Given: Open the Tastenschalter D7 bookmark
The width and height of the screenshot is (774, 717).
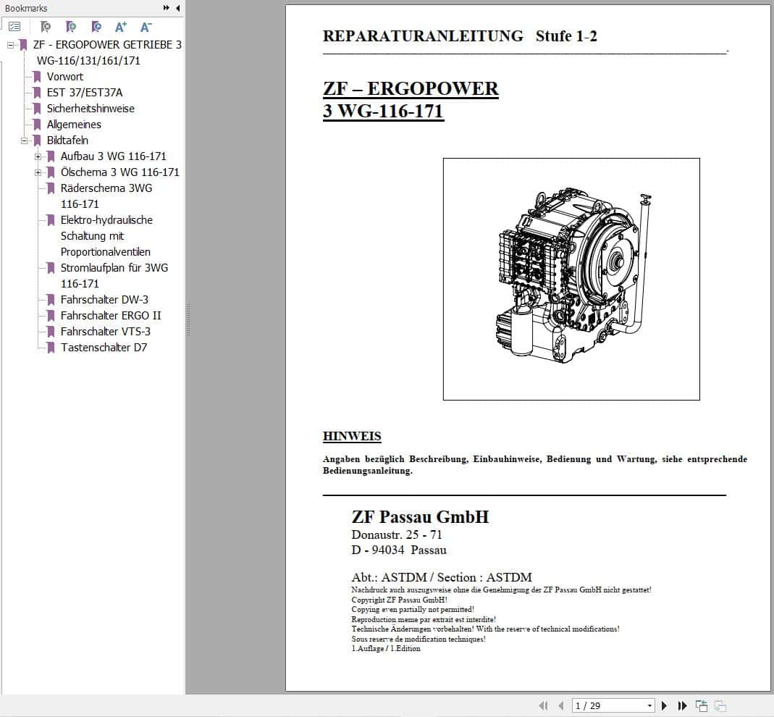Looking at the screenshot, I should coord(104,347).
